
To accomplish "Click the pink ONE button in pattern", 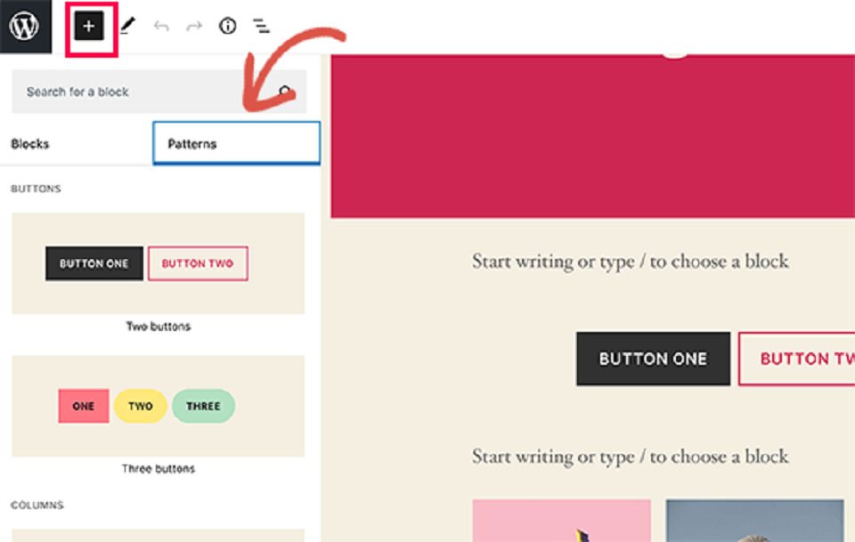I will (84, 406).
